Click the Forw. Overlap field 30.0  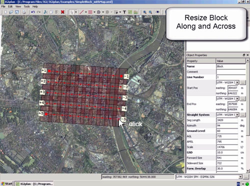click(227, 169)
